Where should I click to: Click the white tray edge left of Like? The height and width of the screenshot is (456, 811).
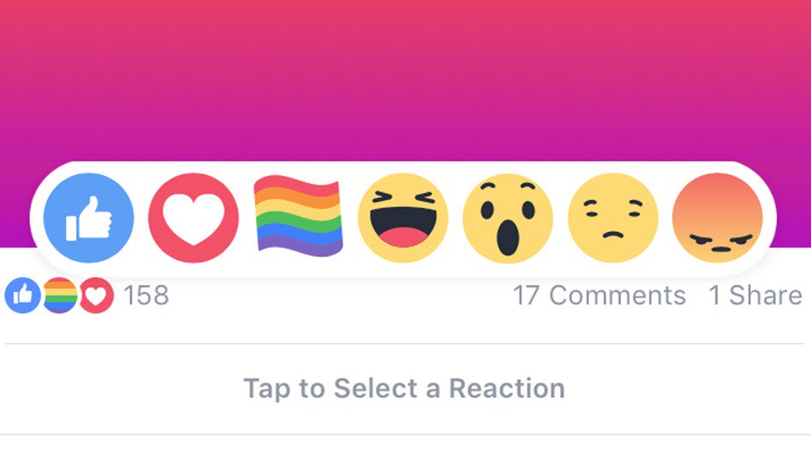pyautogui.click(x=36, y=218)
